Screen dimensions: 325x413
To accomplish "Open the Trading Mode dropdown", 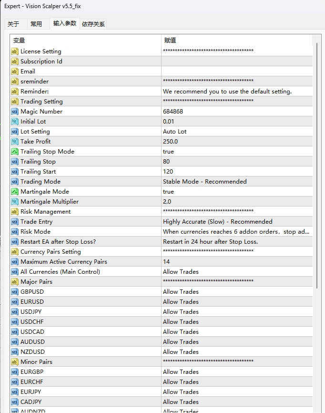I will point(214,181).
